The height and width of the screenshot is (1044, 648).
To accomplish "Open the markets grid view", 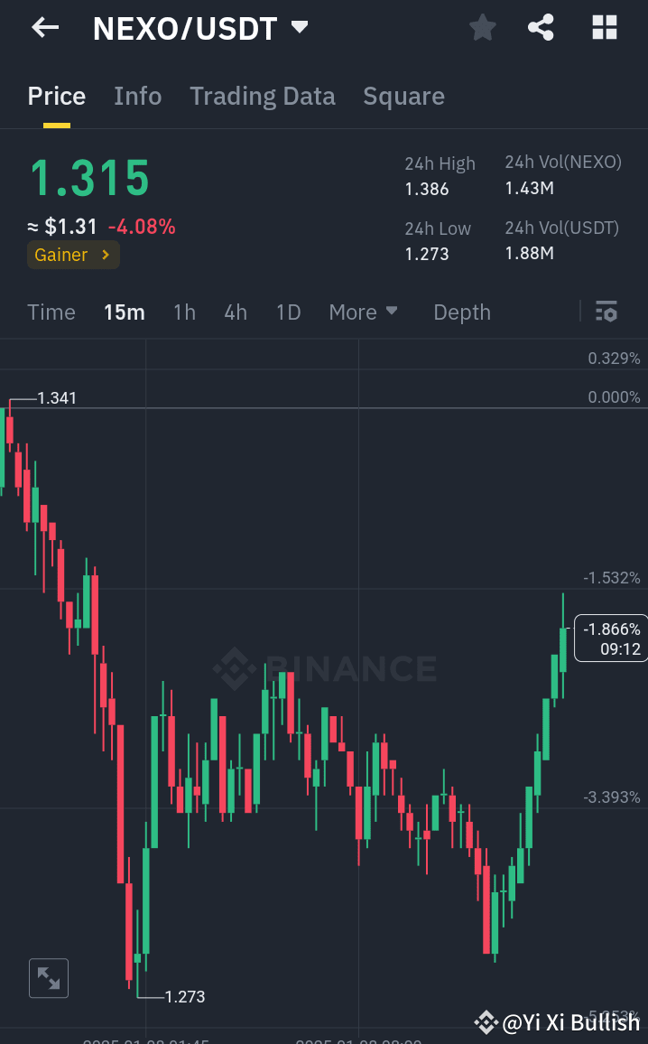I will [603, 27].
